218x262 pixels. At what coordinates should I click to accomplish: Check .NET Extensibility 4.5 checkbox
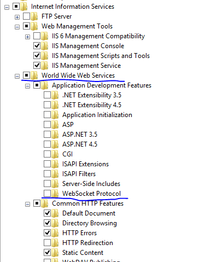[47, 105]
